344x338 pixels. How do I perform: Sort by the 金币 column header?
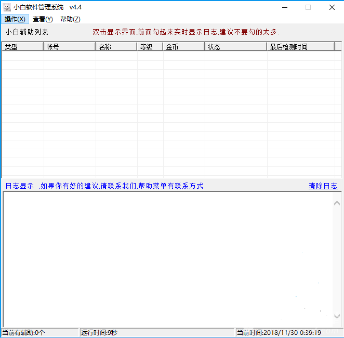coord(184,47)
